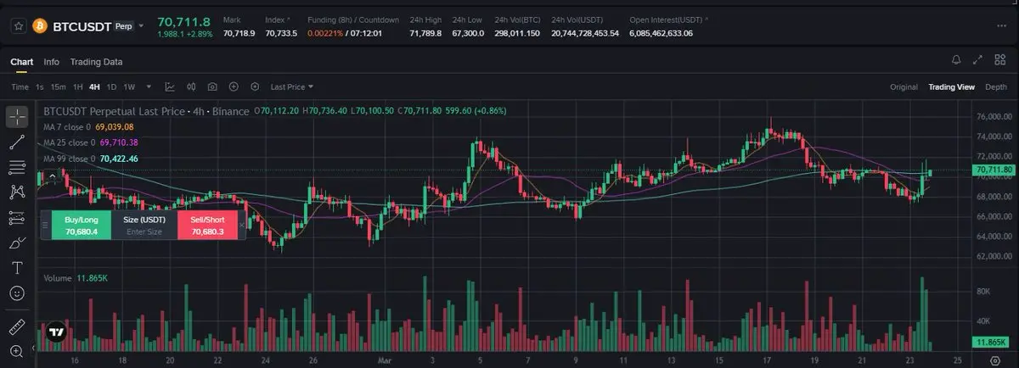Open the technical indicators line-chart icon

[x=170, y=86]
